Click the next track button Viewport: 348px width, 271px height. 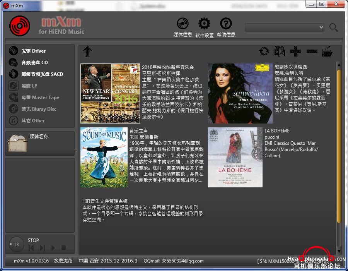[x=42, y=248]
